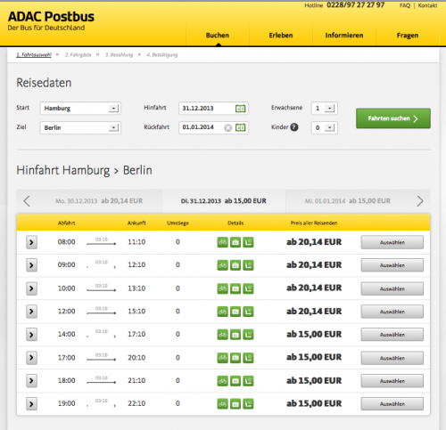Switch to Mo. 30.12.2013 date tab

99,201
